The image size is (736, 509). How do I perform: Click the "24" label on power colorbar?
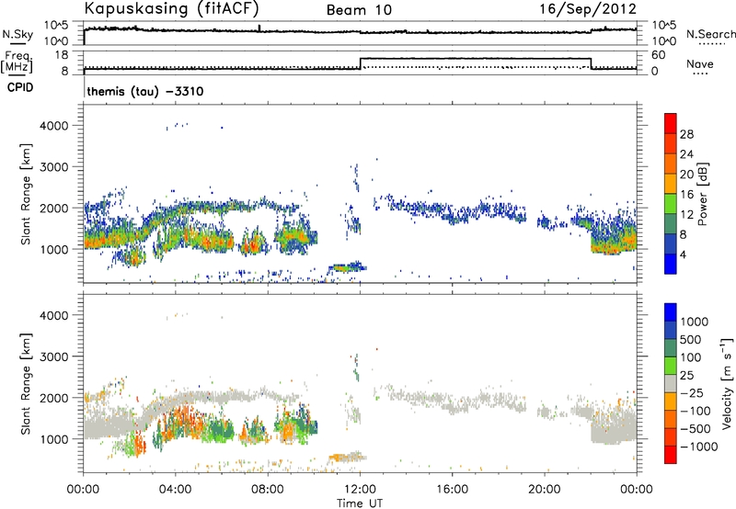pyautogui.click(x=686, y=154)
